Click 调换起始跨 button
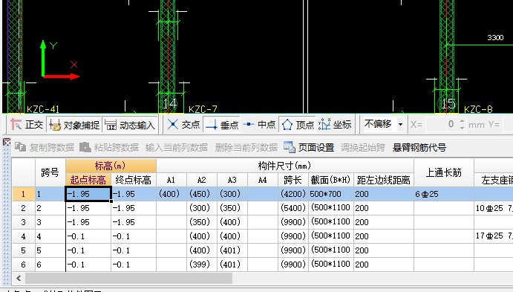Viewport: 513px width, 292px height. (363, 148)
